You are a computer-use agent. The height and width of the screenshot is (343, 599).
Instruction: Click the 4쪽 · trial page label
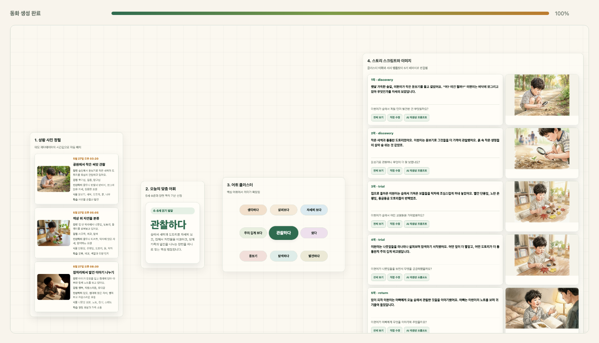tap(378, 240)
